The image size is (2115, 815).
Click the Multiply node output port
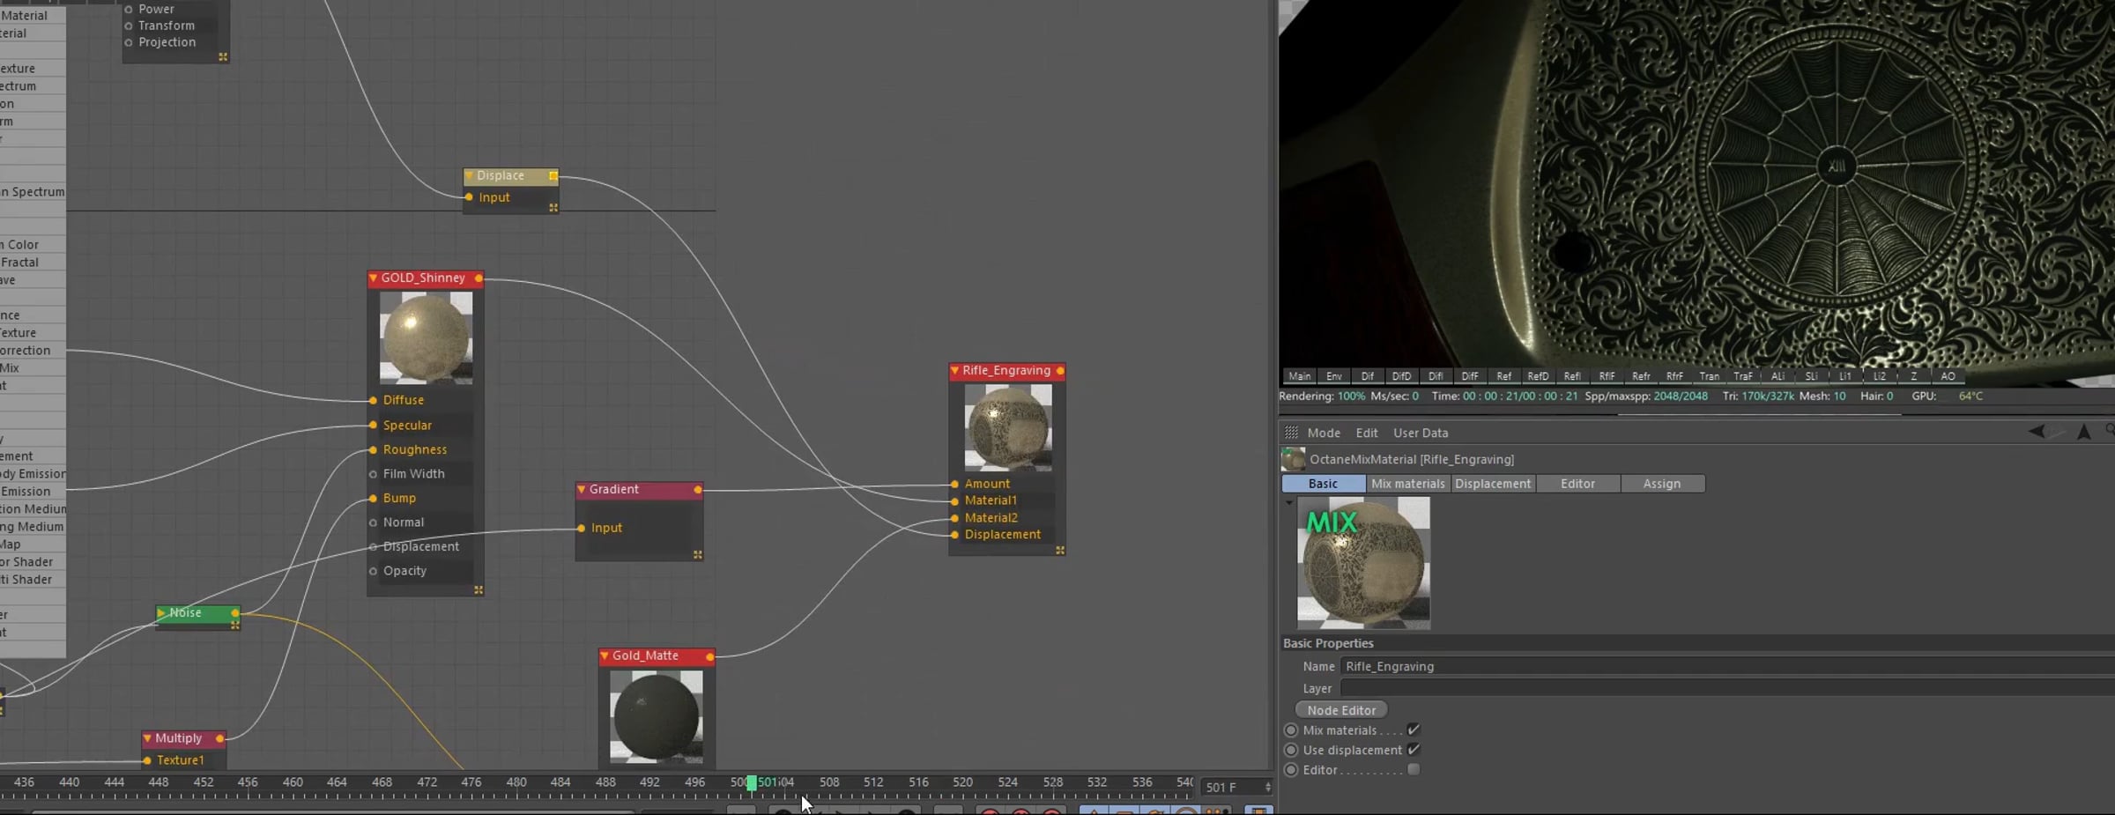(x=219, y=738)
